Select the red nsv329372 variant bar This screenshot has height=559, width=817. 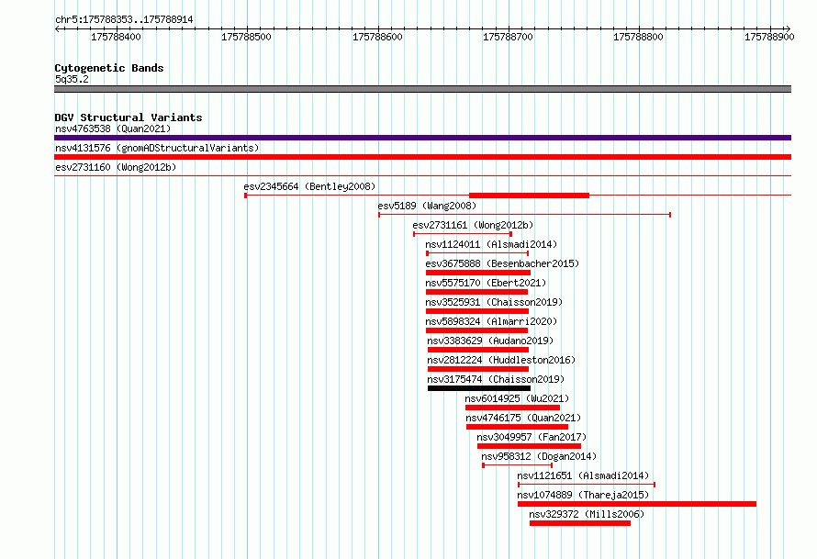coord(580,523)
